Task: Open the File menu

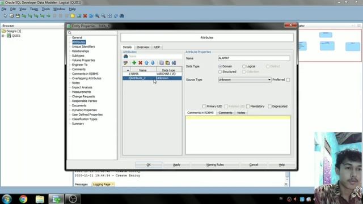Action: coord(4,9)
